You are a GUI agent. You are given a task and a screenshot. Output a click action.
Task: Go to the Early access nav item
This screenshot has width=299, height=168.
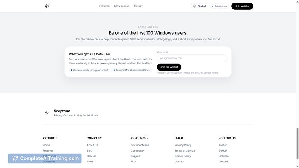tap(121, 6)
